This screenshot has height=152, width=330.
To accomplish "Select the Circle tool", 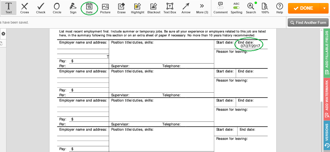I will [x=57, y=8].
